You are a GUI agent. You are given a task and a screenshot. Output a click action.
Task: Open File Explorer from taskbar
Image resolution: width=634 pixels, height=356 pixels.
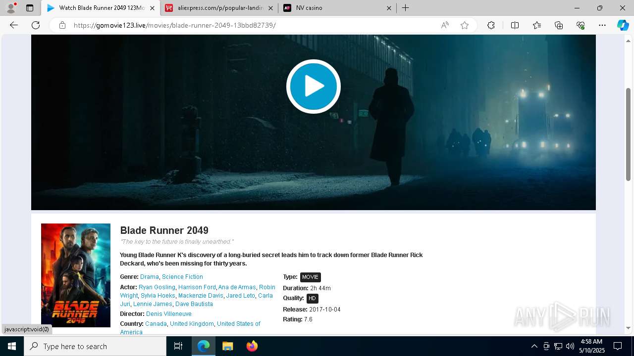pos(228,346)
